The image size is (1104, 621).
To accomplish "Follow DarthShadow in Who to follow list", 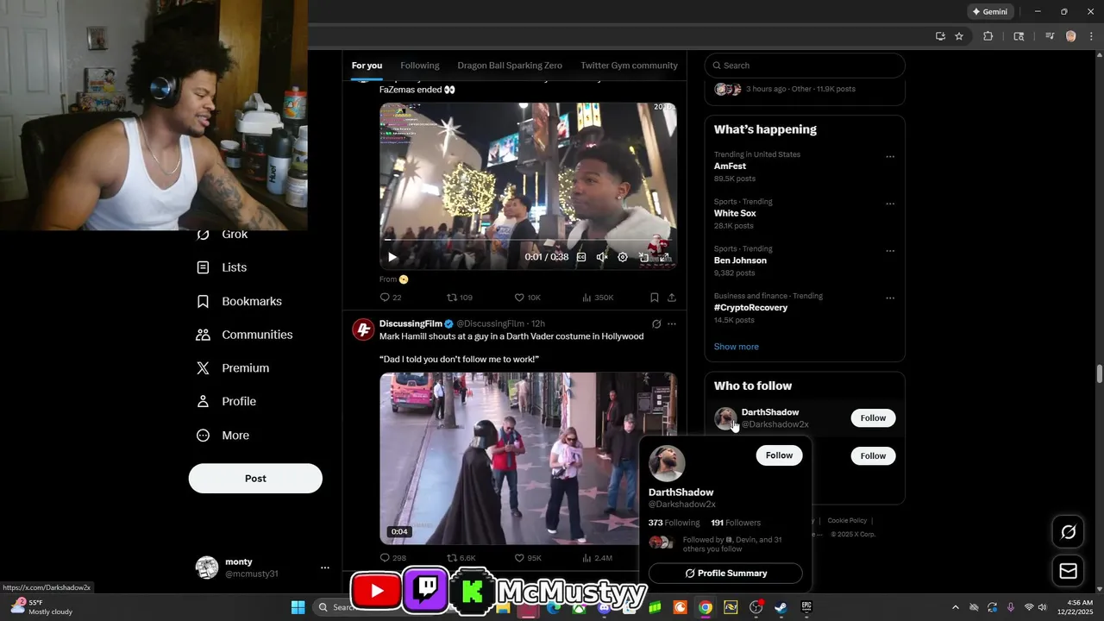I will pos(873,418).
